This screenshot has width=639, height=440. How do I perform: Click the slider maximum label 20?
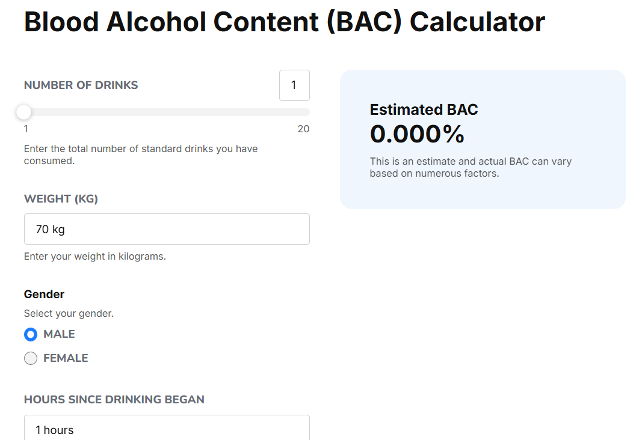(303, 129)
